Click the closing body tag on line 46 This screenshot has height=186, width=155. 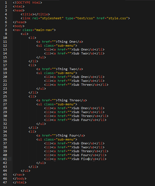20,179
